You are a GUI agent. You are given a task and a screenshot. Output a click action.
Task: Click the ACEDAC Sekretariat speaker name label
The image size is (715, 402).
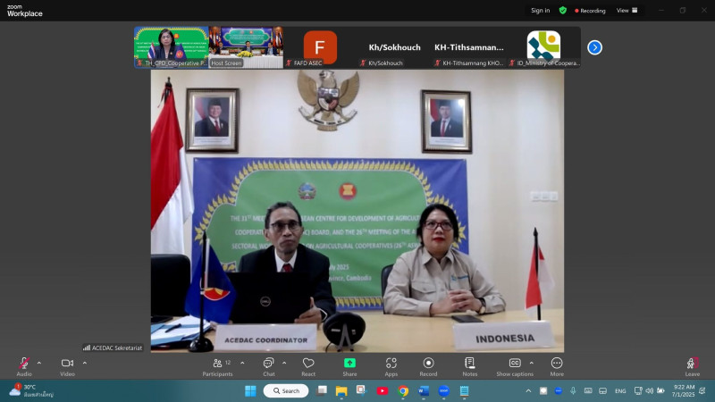click(x=113, y=348)
